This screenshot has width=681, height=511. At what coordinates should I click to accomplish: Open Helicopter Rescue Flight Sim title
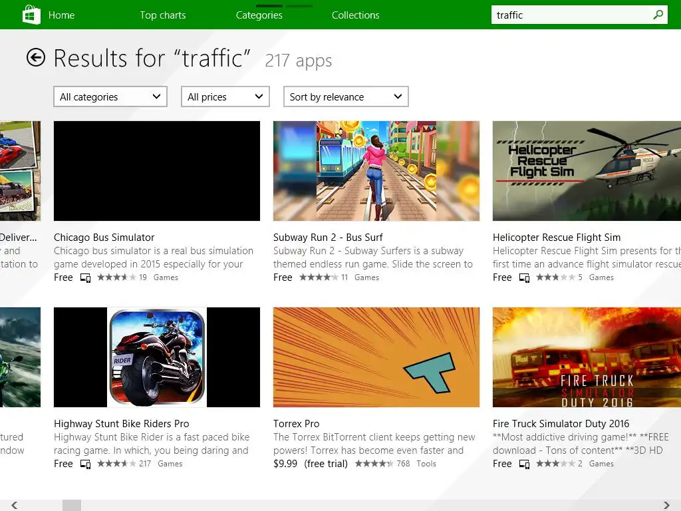click(x=557, y=238)
